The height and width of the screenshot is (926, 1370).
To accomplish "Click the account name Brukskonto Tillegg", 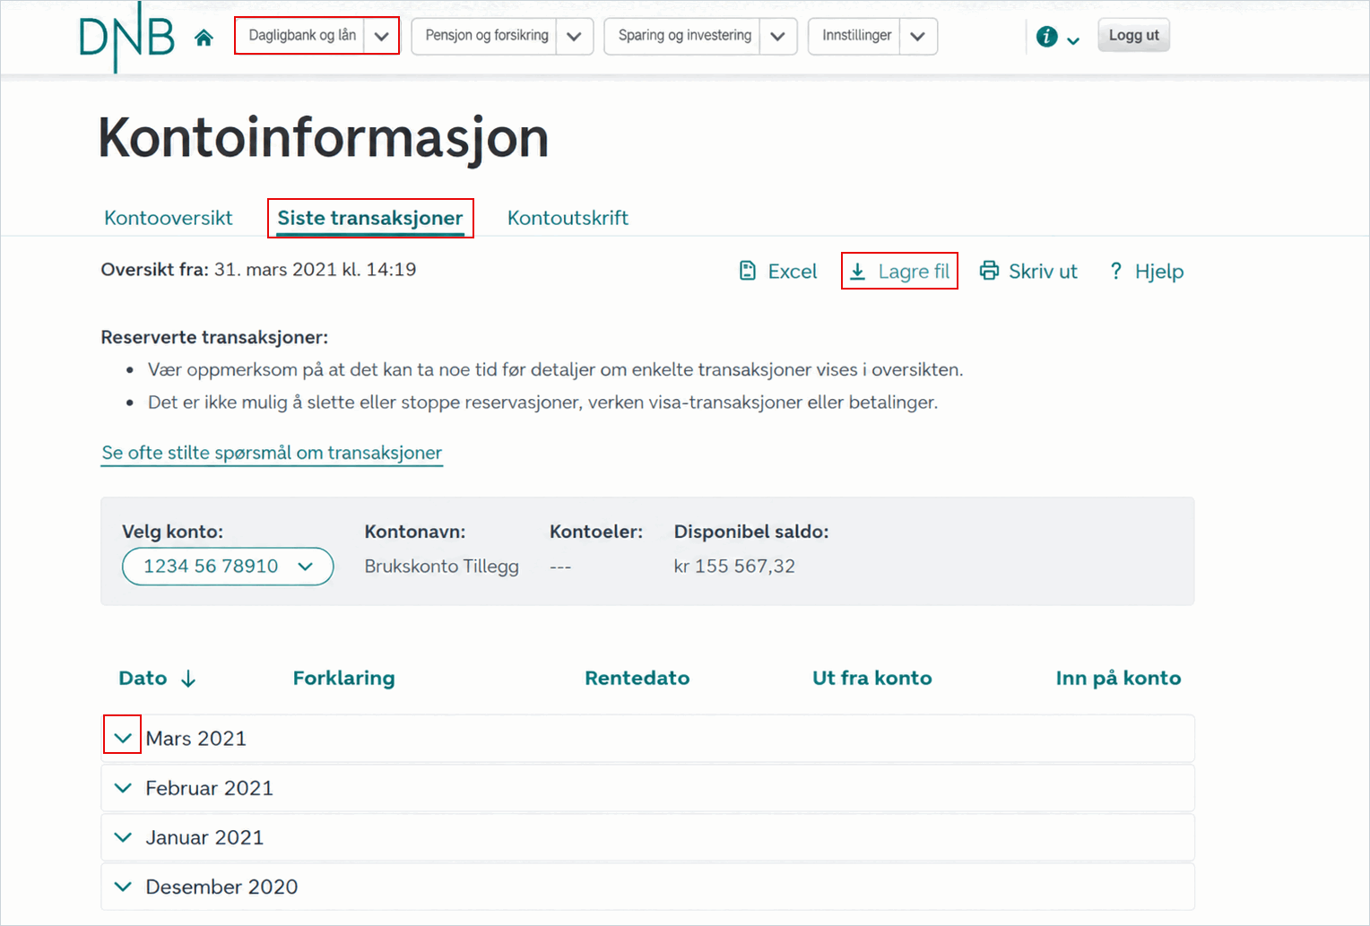I will pyautogui.click(x=442, y=567).
